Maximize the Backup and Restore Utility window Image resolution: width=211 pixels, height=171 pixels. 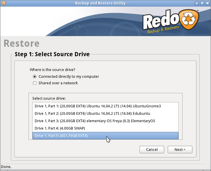point(202,3)
